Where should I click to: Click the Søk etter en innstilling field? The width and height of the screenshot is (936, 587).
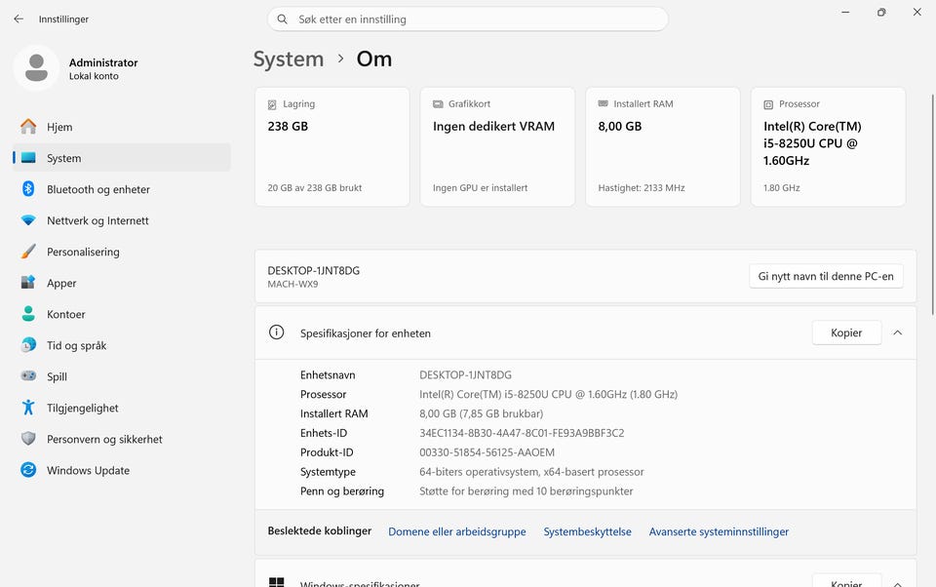point(467,20)
